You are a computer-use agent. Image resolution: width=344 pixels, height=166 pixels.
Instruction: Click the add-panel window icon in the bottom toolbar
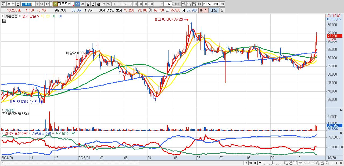tap(286, 163)
